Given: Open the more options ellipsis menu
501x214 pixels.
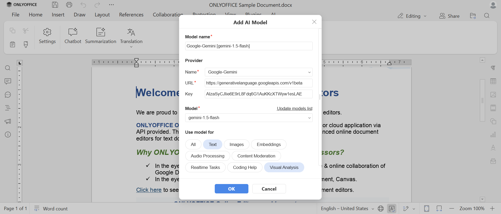Looking at the screenshot, I should 111,5.
